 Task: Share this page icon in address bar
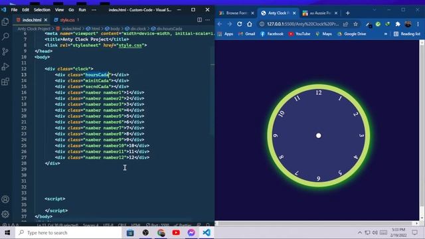345,24
